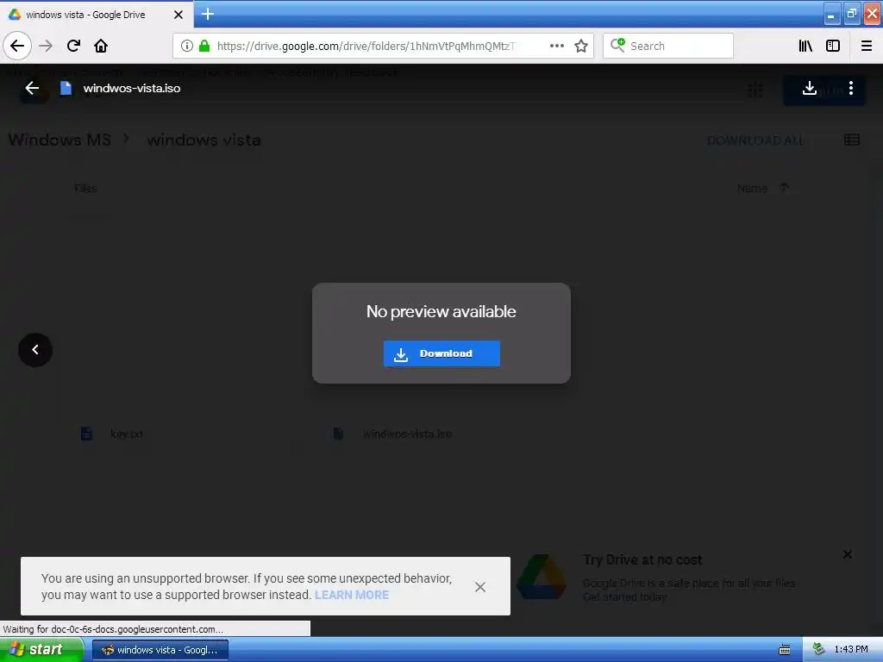Screen dimensions: 883x662
Task: Open page actions three-dot menu
Action: (556, 46)
